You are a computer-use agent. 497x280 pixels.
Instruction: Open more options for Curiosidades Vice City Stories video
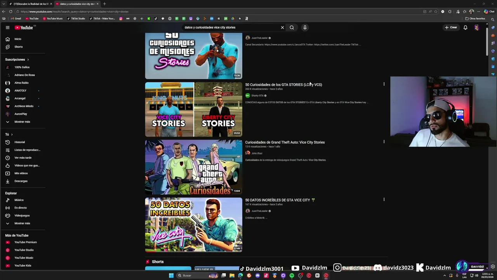pyautogui.click(x=384, y=142)
